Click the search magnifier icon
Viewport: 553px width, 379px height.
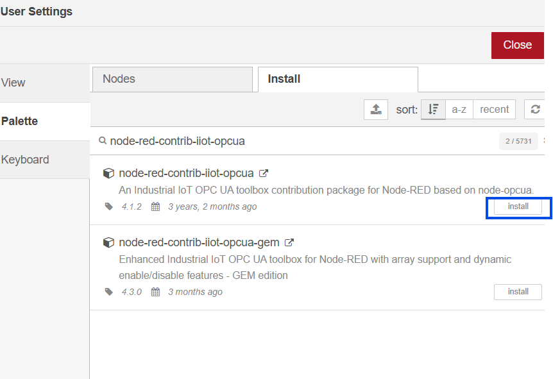(x=103, y=140)
